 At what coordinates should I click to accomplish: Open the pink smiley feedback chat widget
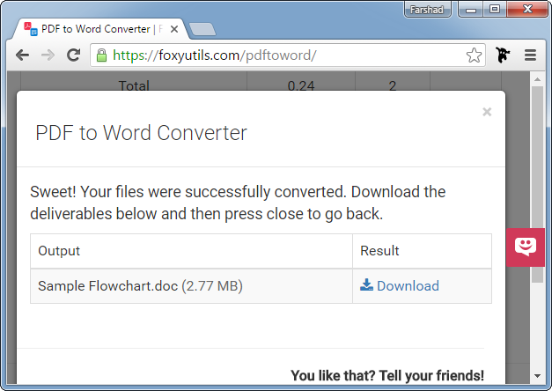[526, 247]
